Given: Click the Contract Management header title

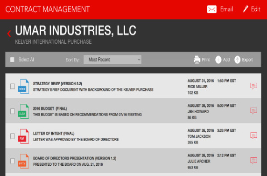Looking at the screenshot, I should click(48, 9).
